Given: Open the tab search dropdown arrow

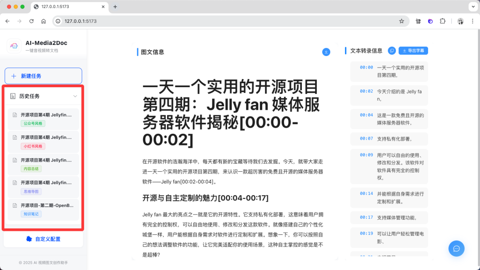Looking at the screenshot, I should click(473, 7).
